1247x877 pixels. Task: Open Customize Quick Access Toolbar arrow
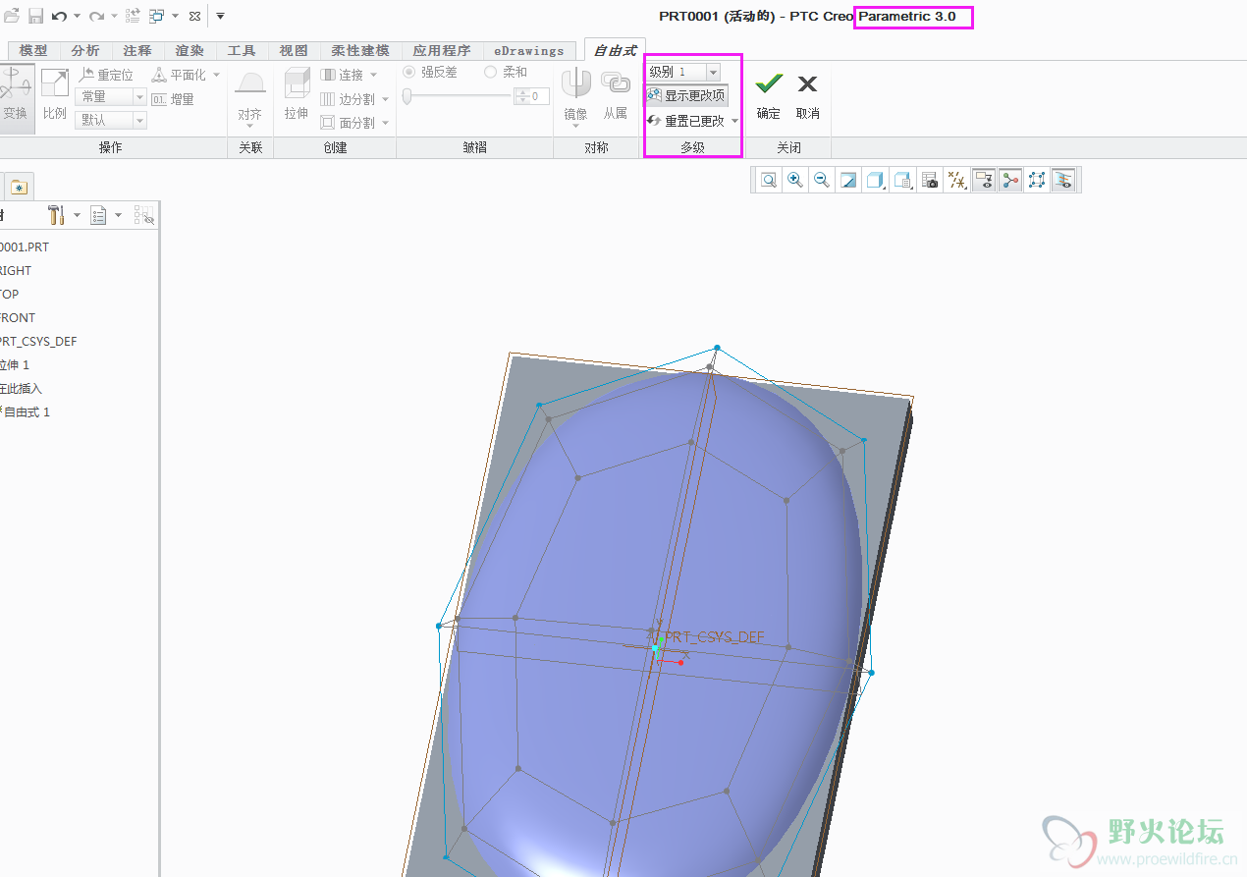(x=221, y=16)
